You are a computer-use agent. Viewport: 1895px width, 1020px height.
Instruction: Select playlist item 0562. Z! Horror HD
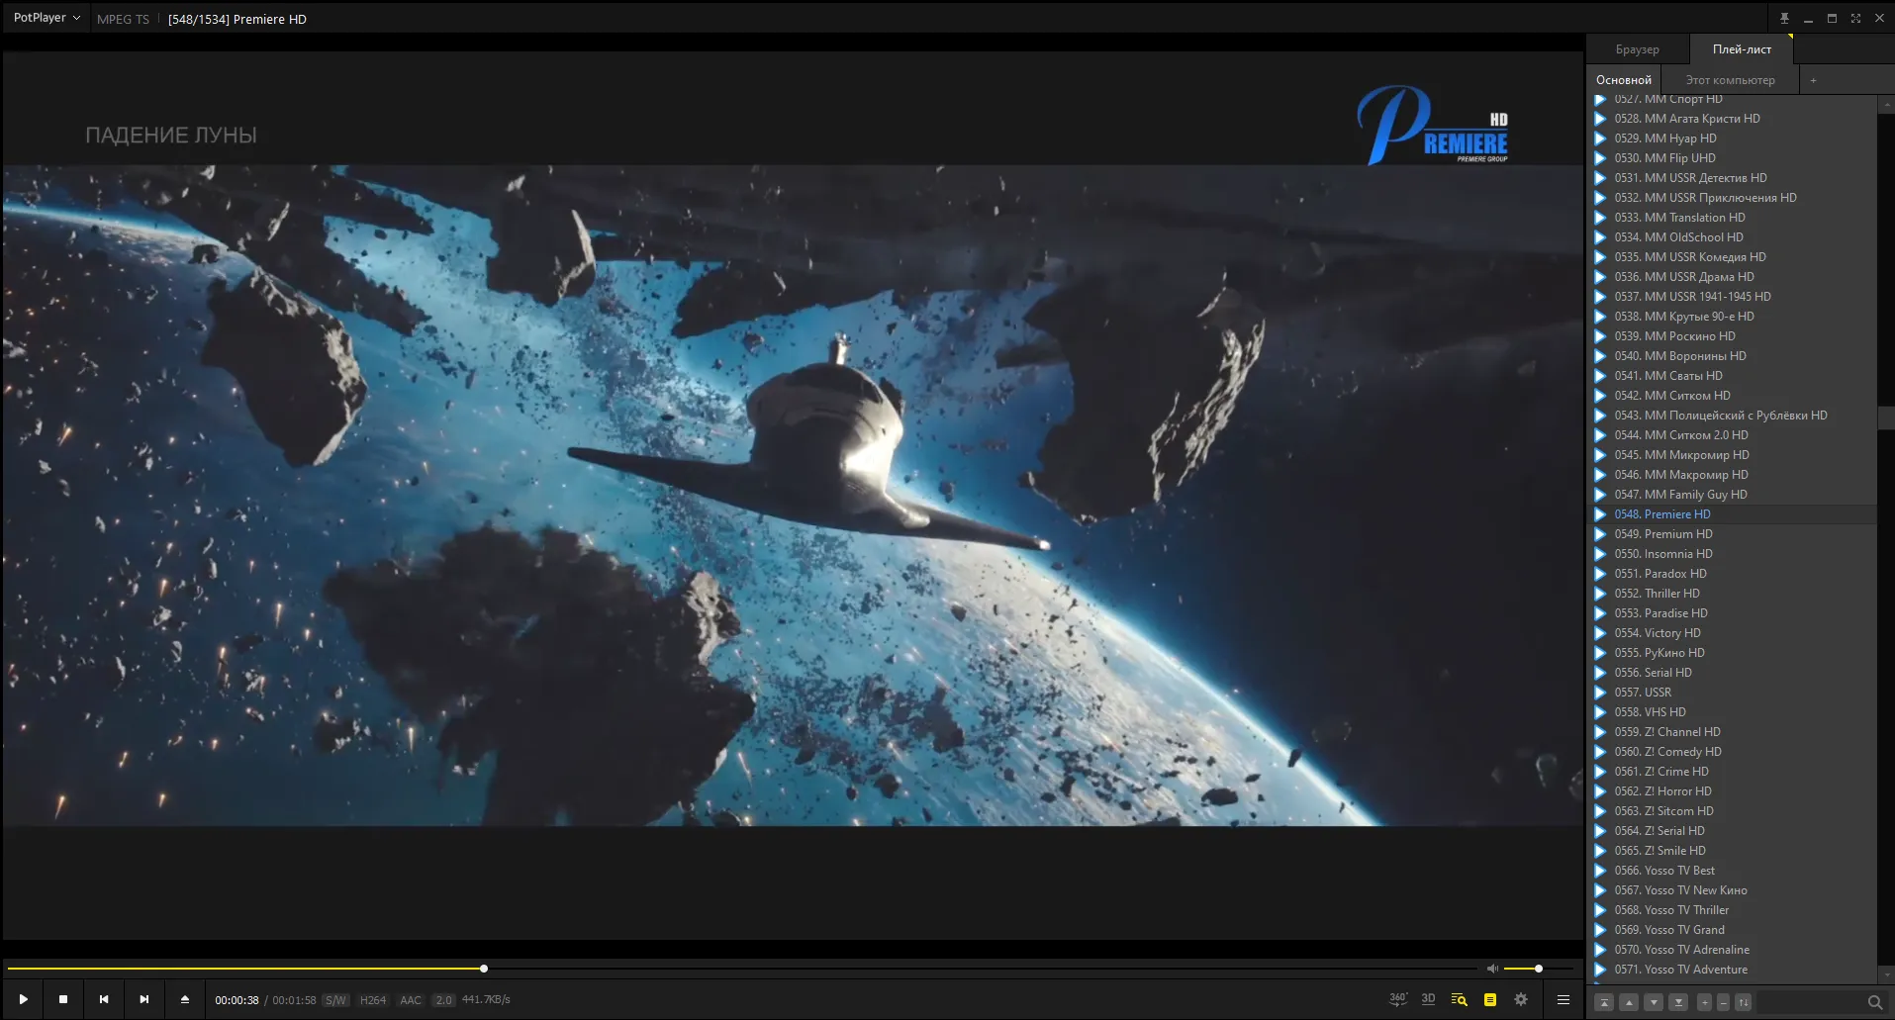point(1732,791)
